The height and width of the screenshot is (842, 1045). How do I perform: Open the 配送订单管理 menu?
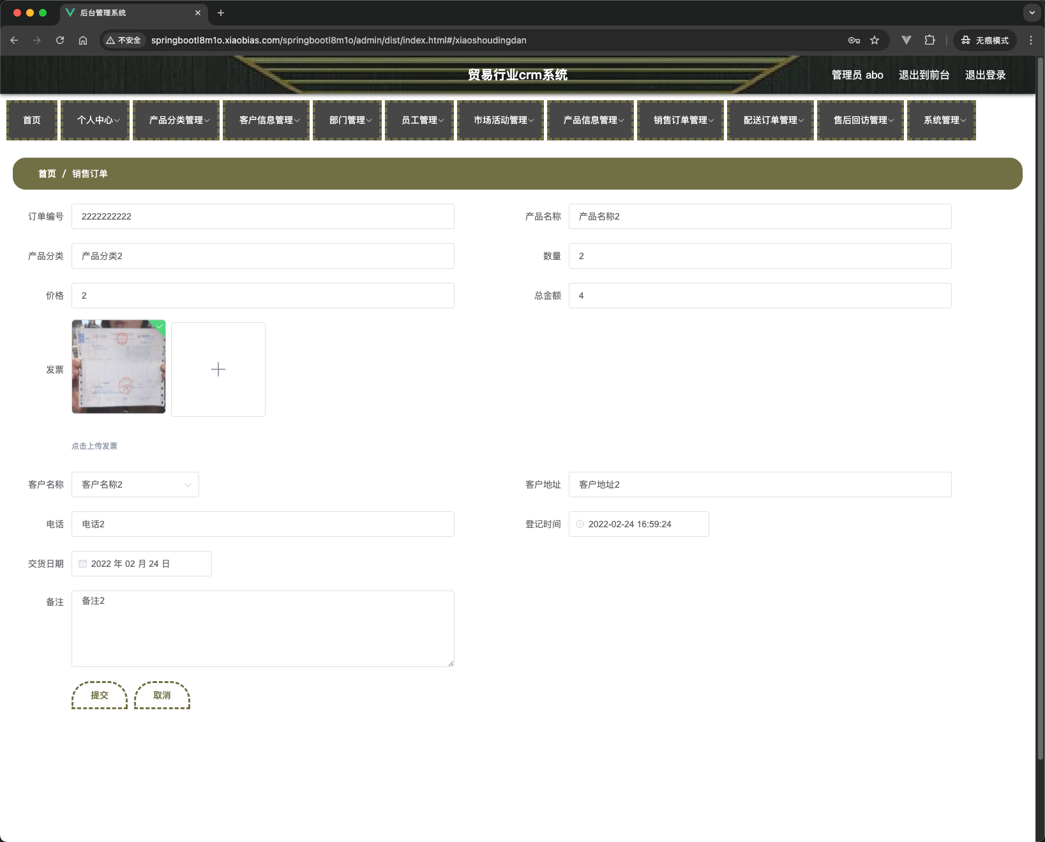coord(771,120)
